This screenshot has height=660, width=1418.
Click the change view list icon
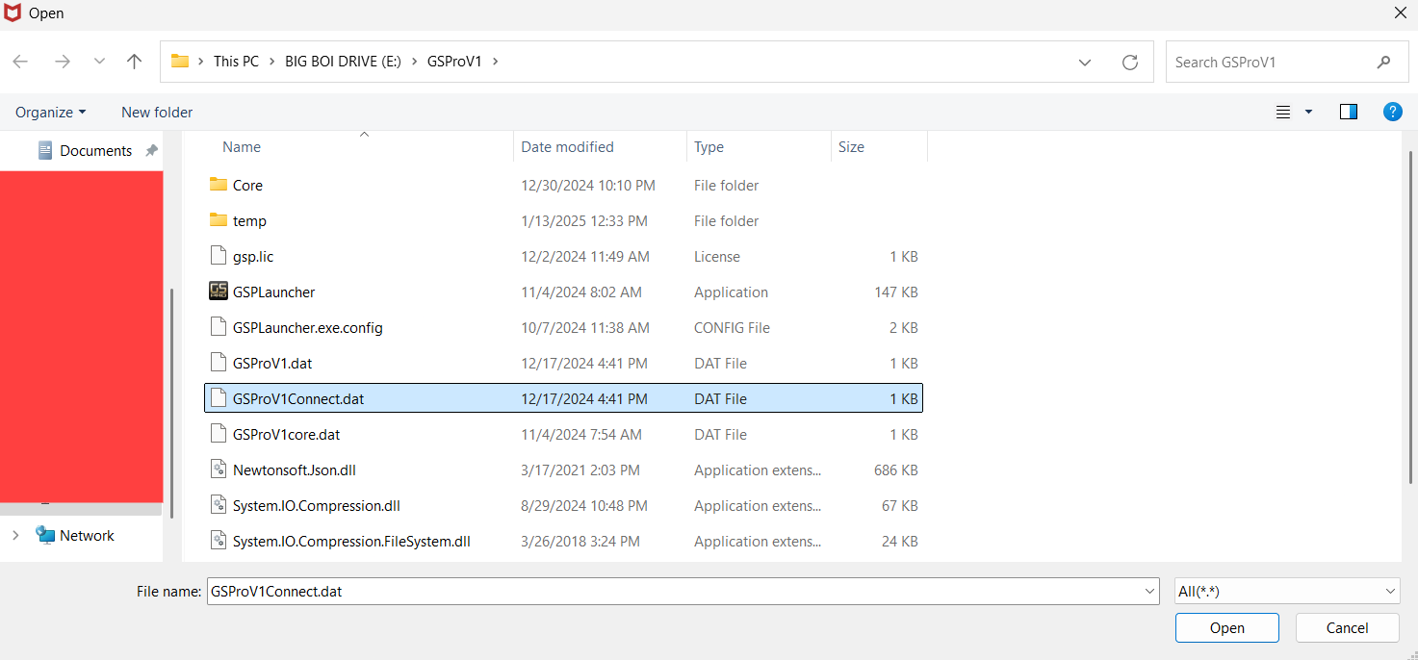1283,112
